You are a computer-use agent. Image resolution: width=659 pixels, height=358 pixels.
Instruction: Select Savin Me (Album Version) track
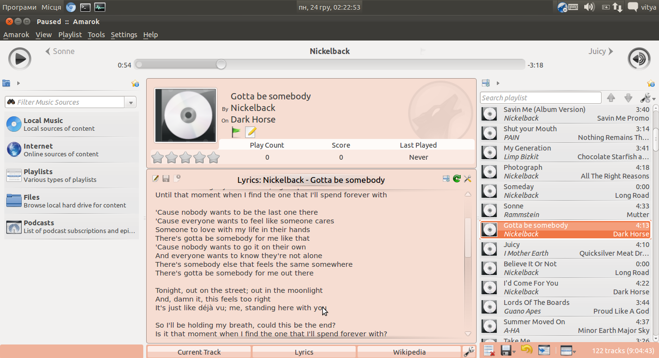coord(566,114)
